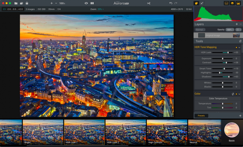Screen dimensions: 243x147
Task: Select the crop tool icon
Action: coord(148,3)
